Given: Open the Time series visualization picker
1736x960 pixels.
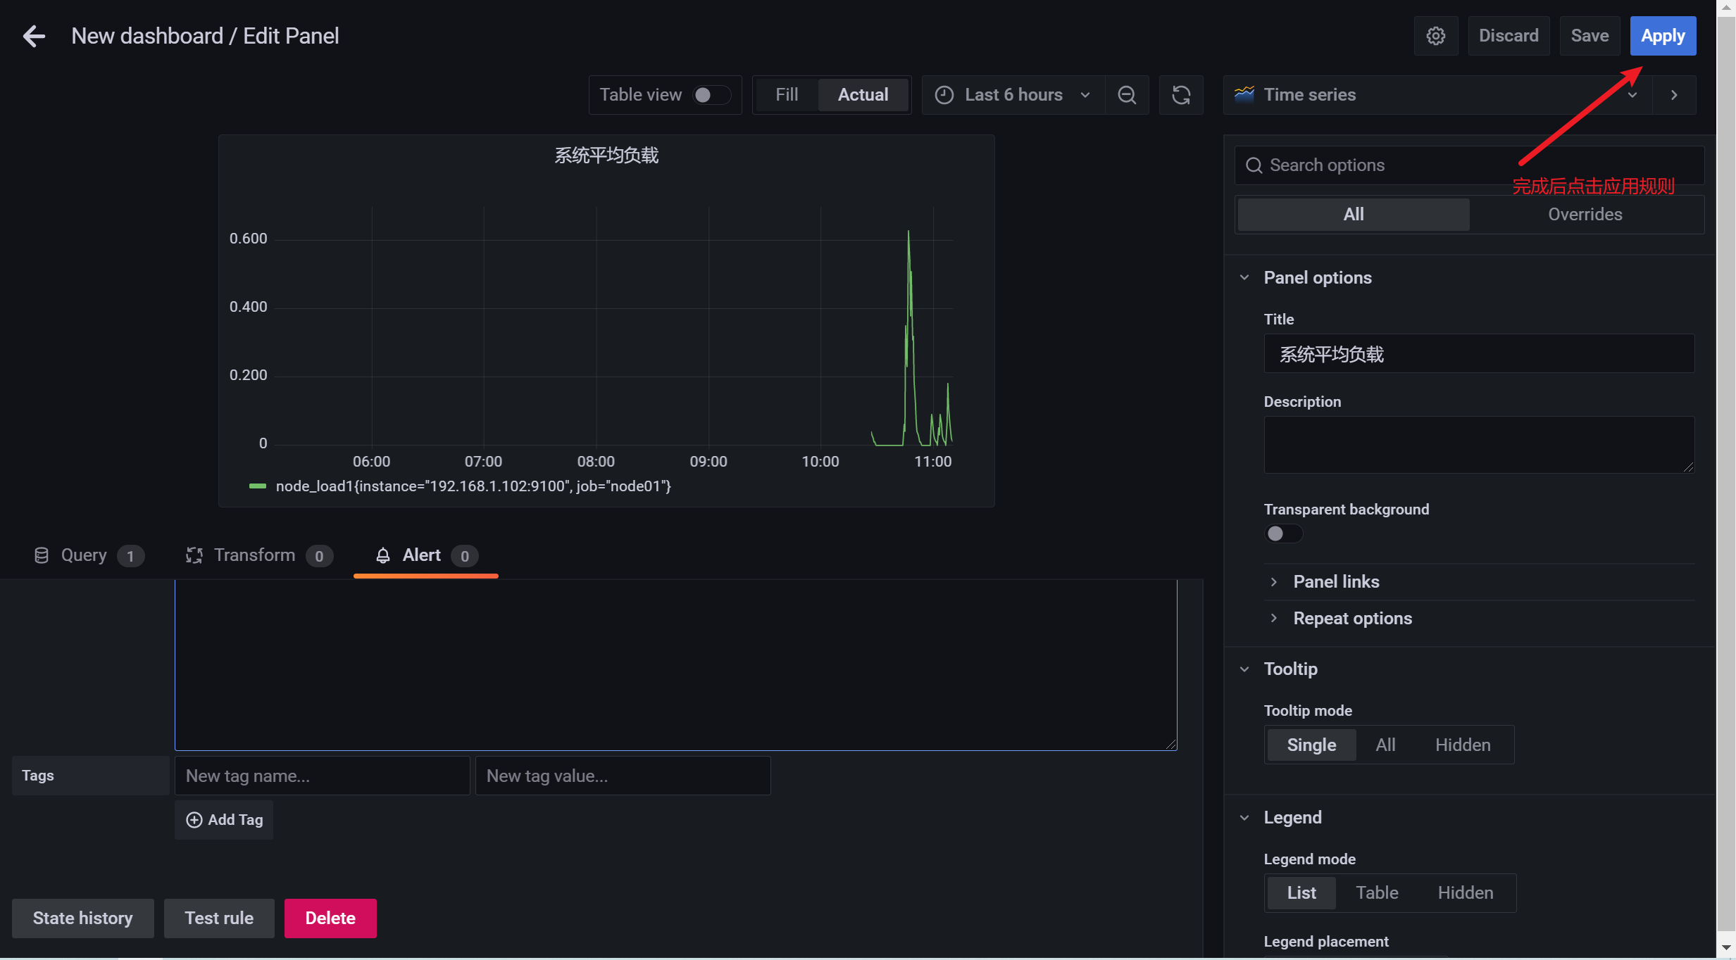Looking at the screenshot, I should 1438,95.
